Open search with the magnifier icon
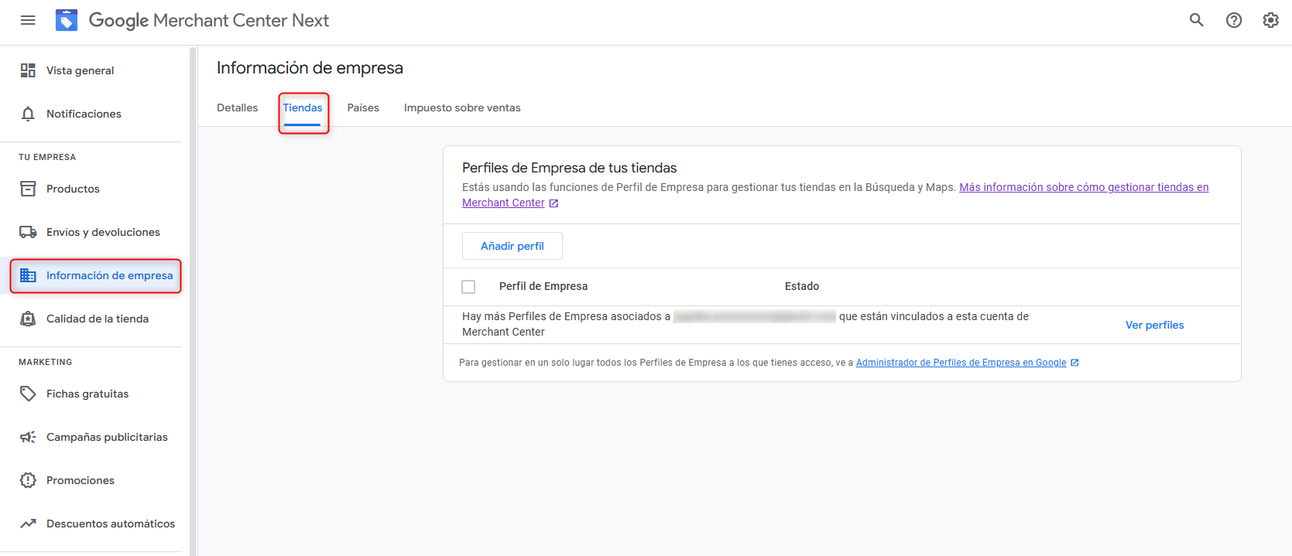The width and height of the screenshot is (1292, 556). 1197,20
